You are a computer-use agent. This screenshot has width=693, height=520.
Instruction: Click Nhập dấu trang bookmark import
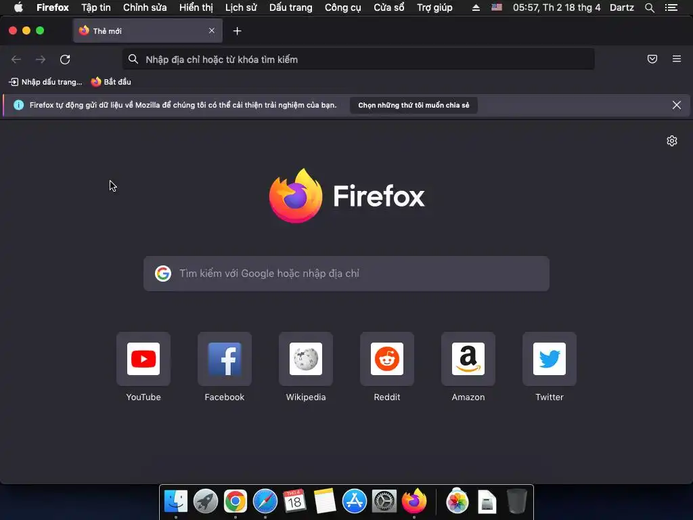pos(45,82)
